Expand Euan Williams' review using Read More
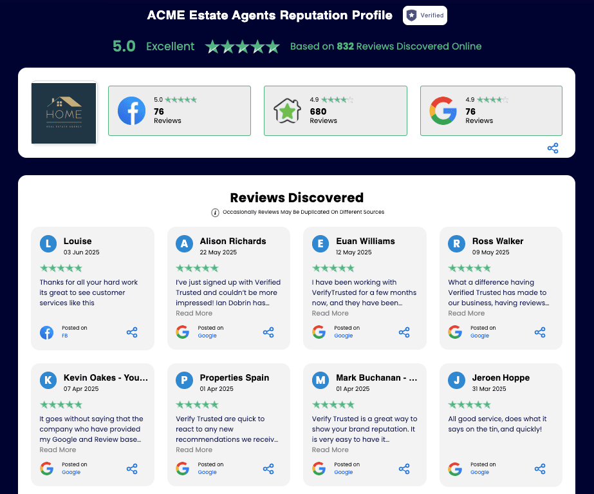 point(330,313)
